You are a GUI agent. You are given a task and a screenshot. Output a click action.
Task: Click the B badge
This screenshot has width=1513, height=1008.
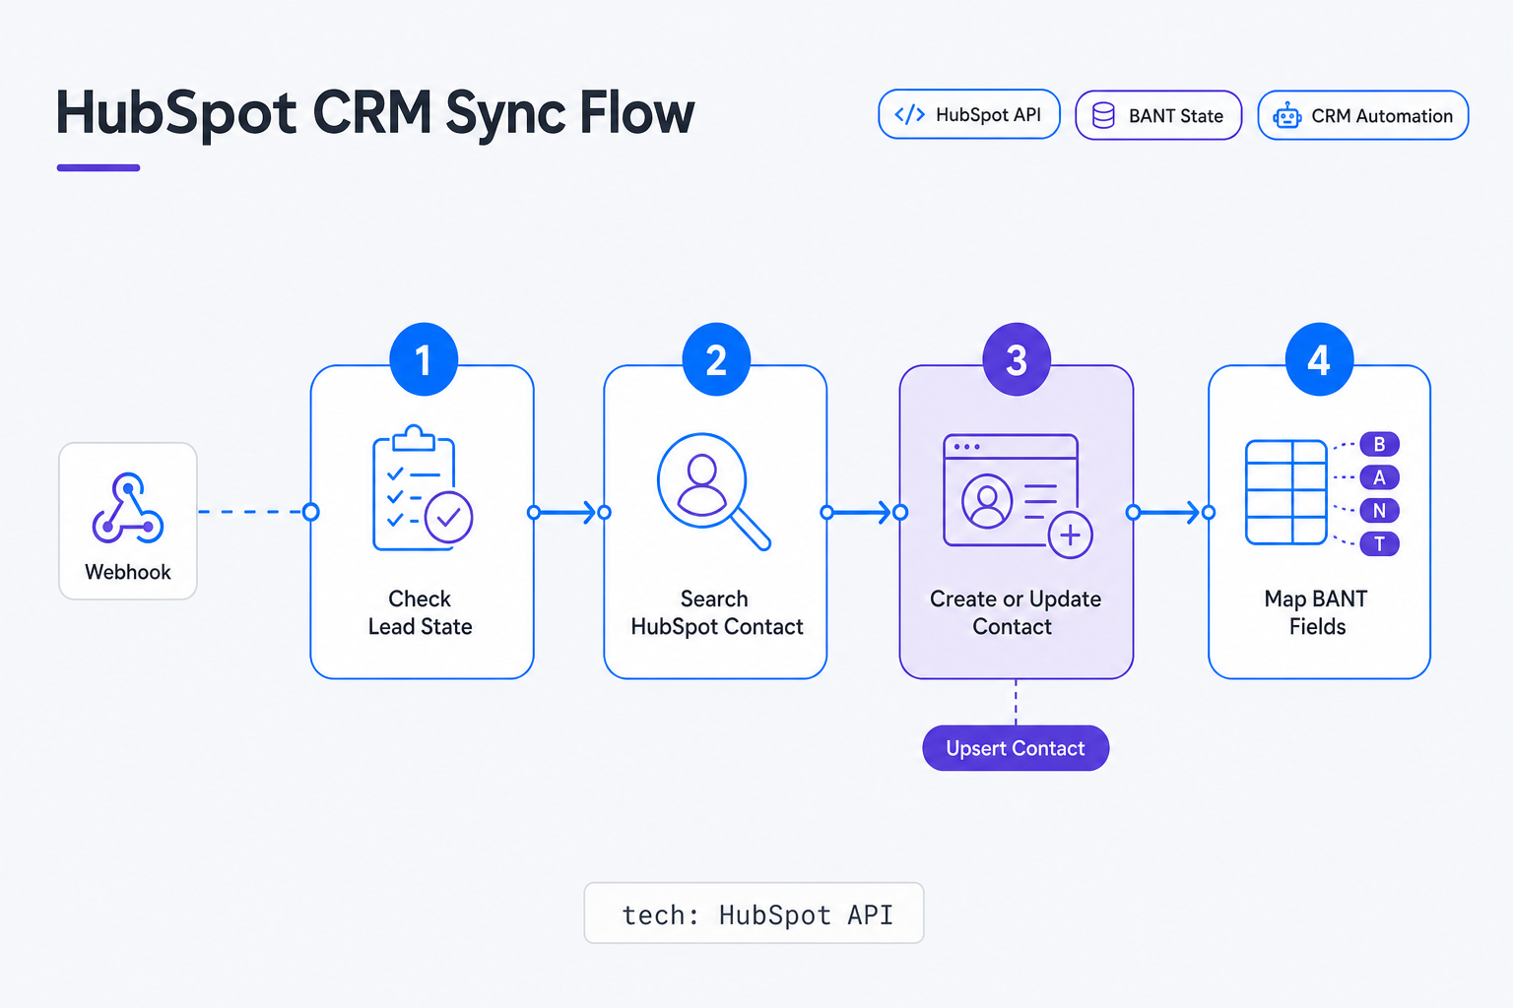click(1379, 444)
